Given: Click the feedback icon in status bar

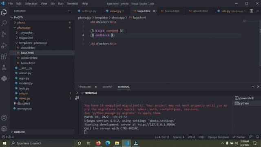Looking at the screenshot, I should point(251,137).
